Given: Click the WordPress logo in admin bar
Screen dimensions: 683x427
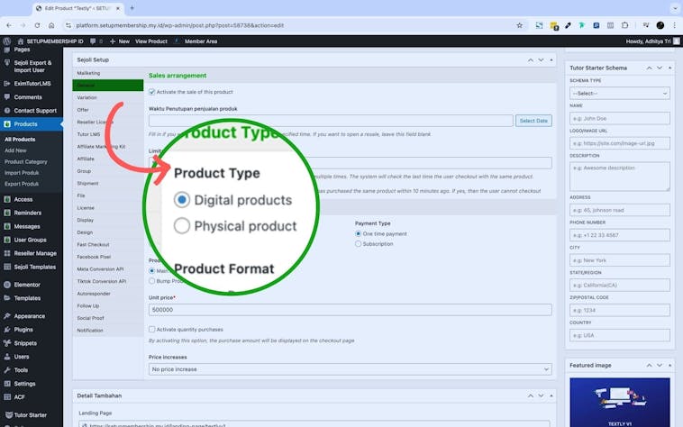Looking at the screenshot, I should coord(6,41).
